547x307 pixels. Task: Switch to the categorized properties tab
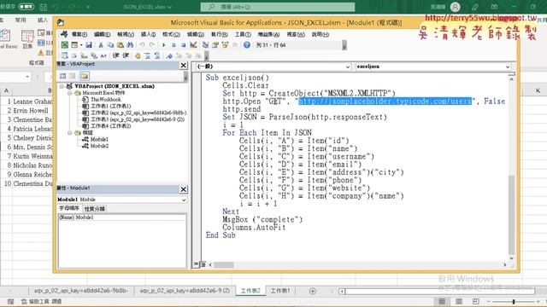[x=94, y=209]
